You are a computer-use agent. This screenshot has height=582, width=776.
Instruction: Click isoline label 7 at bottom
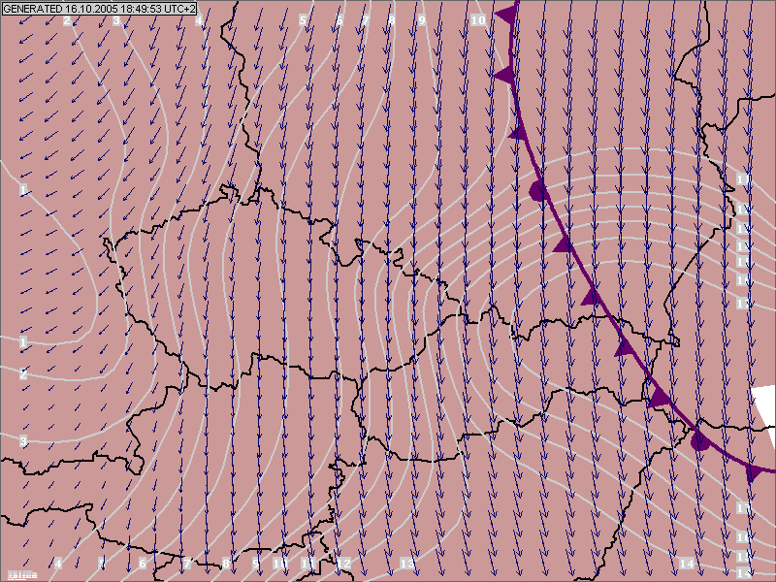click(188, 564)
